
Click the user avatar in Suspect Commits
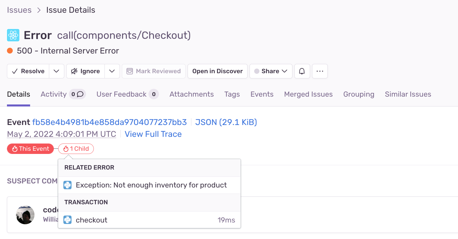[x=25, y=215]
